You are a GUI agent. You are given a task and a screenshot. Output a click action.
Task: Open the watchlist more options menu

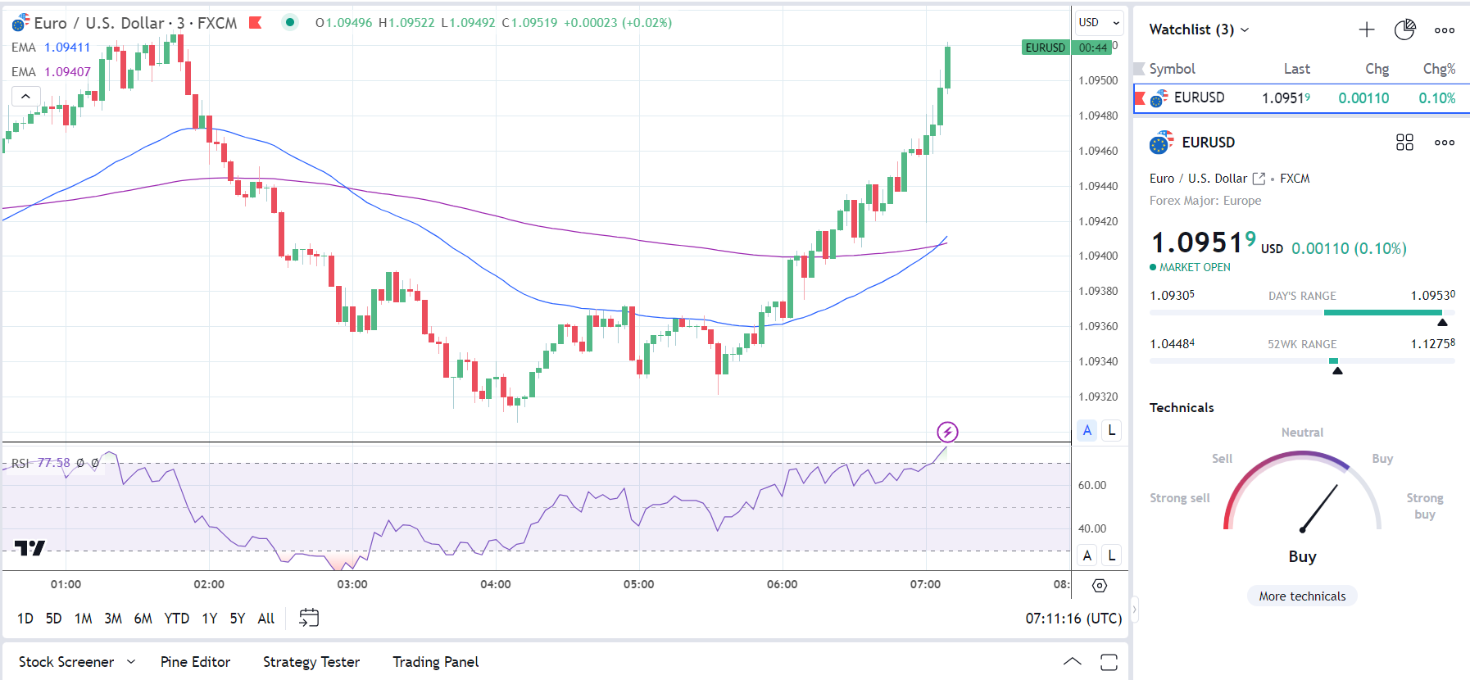point(1445,30)
